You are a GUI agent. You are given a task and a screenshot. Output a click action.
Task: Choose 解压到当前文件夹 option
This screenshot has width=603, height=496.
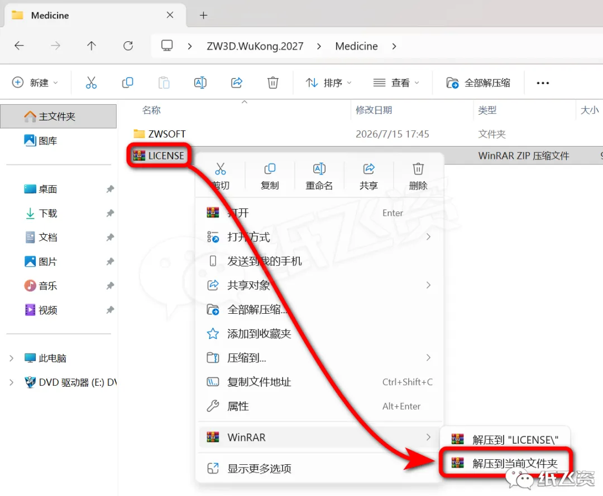pyautogui.click(x=505, y=463)
